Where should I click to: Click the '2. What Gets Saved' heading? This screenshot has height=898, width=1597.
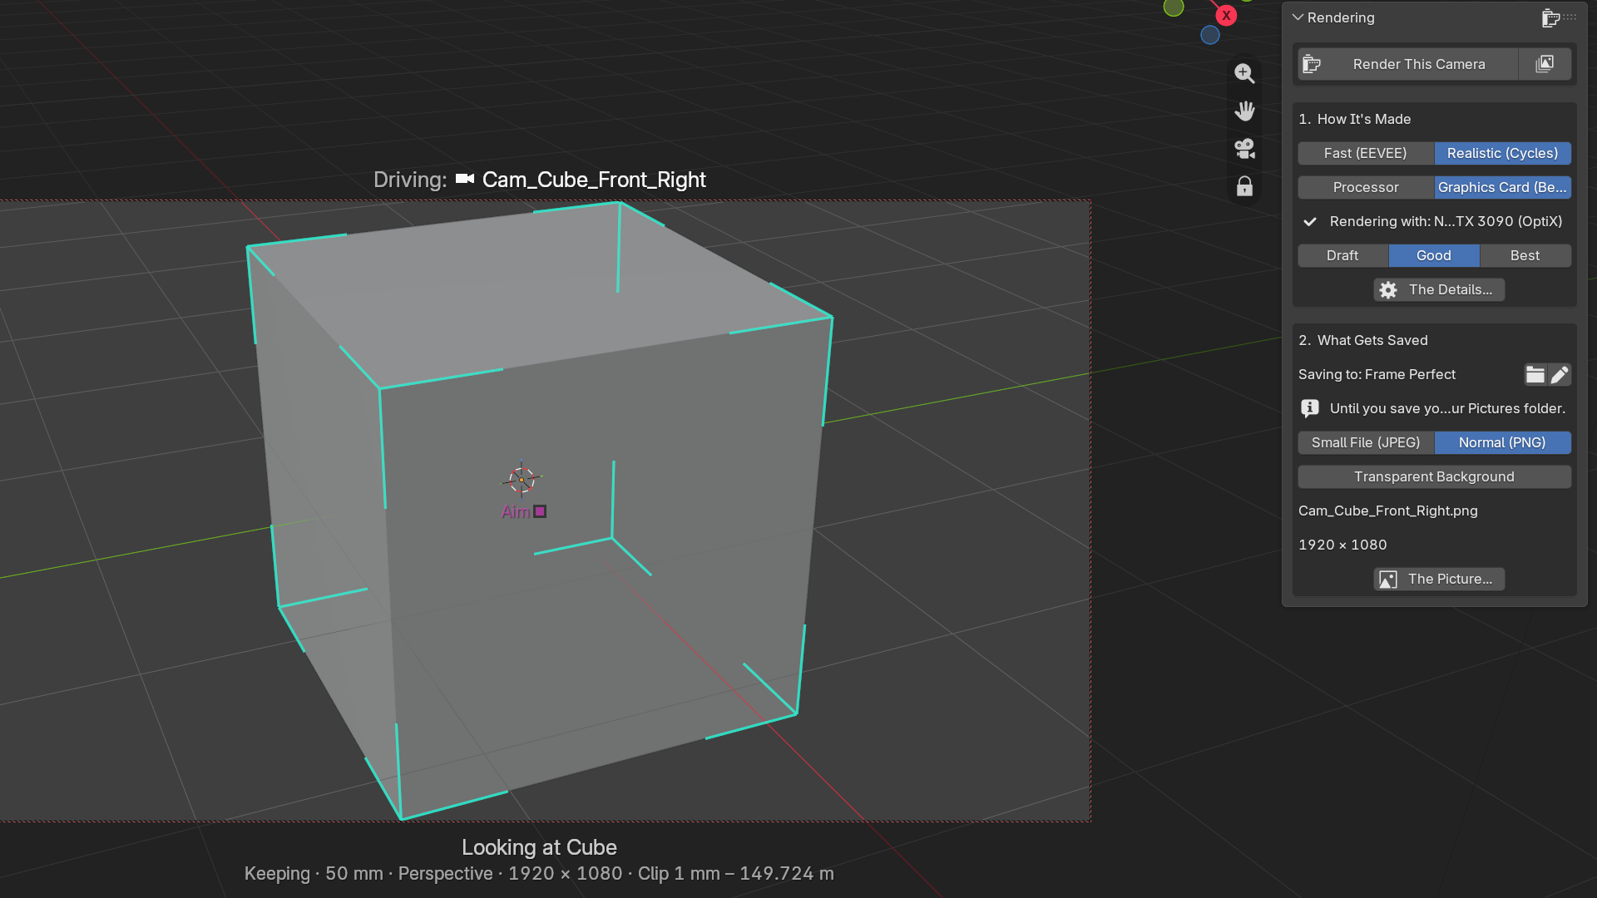pyautogui.click(x=1363, y=340)
